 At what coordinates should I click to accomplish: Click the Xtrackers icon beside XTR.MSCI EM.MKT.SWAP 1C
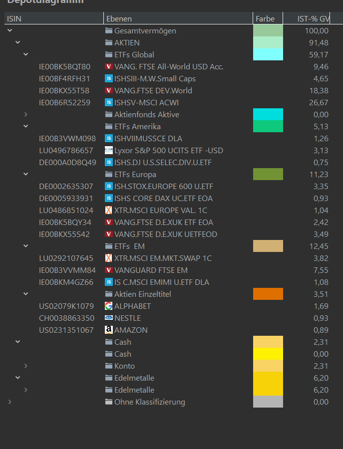109,258
